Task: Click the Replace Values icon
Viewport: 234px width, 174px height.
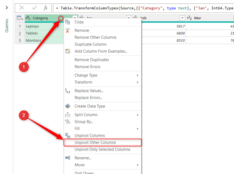Action: click(68, 90)
